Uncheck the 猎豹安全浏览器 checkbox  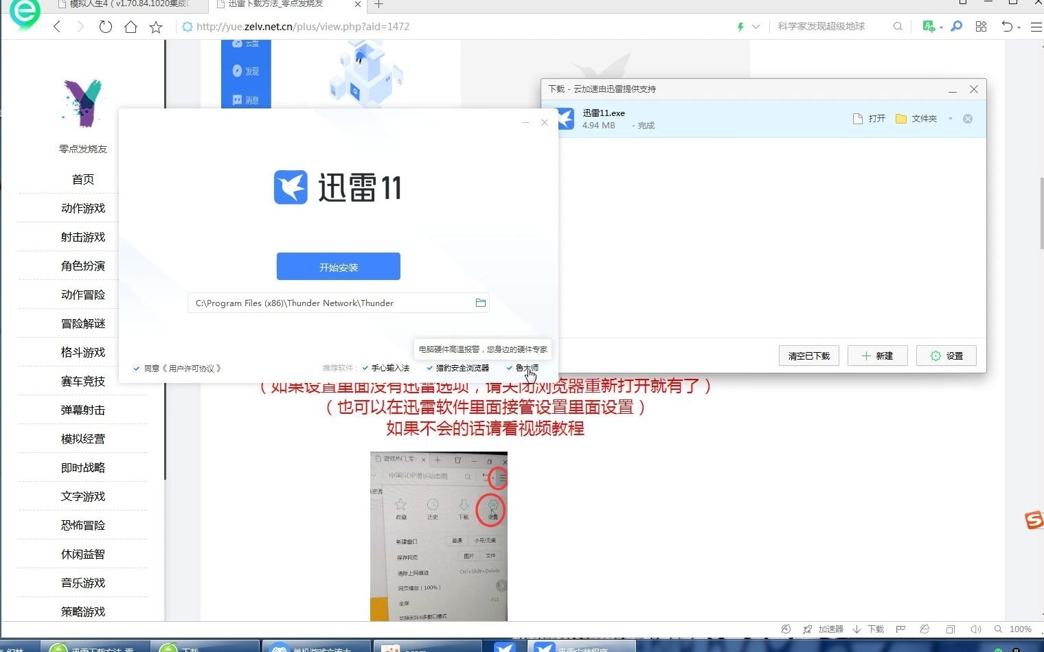point(430,368)
